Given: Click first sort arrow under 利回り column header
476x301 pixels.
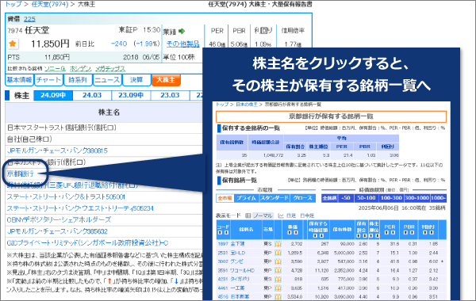Looking at the screenshot, I should tap(425, 233).
